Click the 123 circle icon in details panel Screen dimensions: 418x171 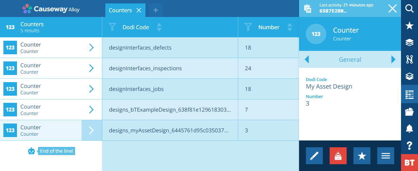coord(316,34)
